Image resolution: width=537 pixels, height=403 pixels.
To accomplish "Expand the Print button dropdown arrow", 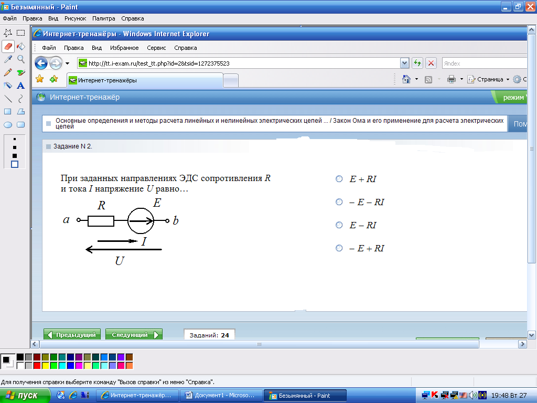I will [461, 79].
